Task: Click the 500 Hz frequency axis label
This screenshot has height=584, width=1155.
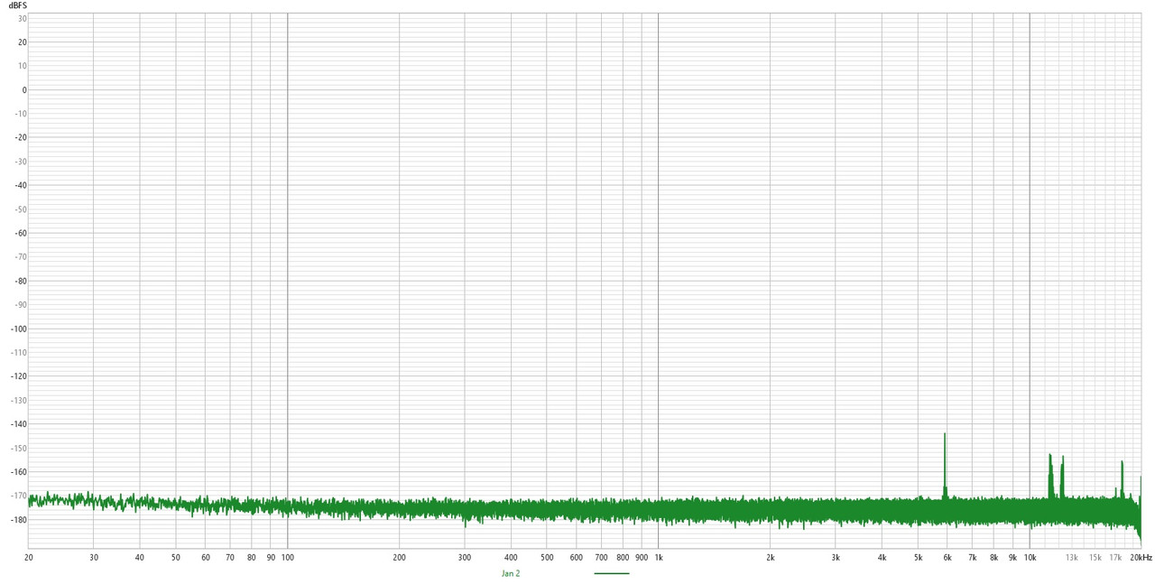Action: 547,558
